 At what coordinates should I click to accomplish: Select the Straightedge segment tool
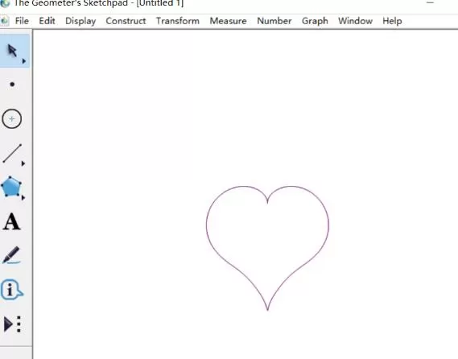coord(12,153)
